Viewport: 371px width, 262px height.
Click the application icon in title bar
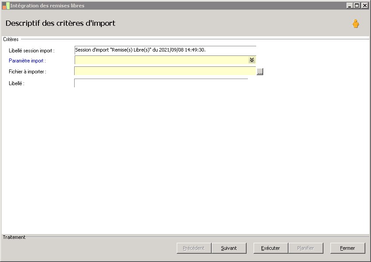click(6, 6)
